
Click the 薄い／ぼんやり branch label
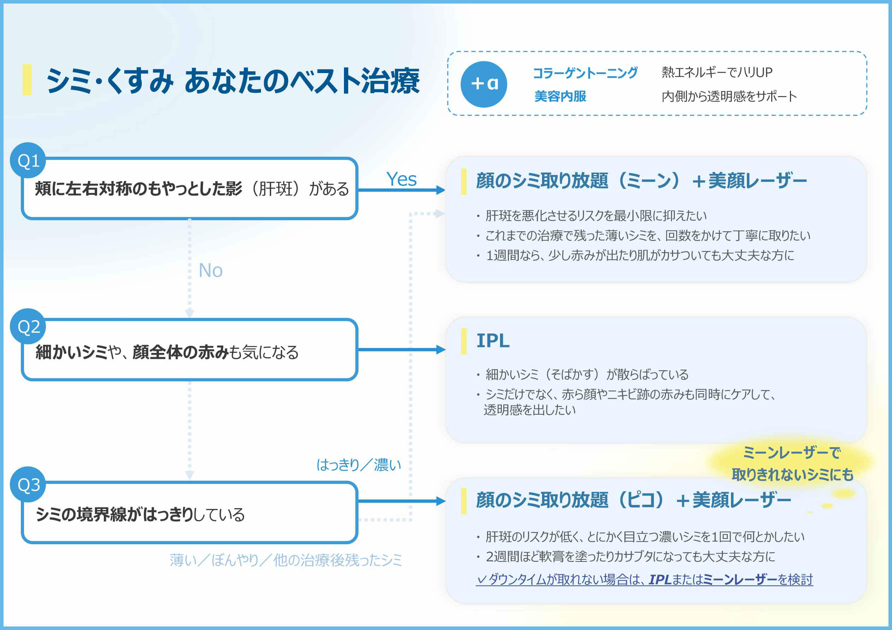tap(286, 560)
